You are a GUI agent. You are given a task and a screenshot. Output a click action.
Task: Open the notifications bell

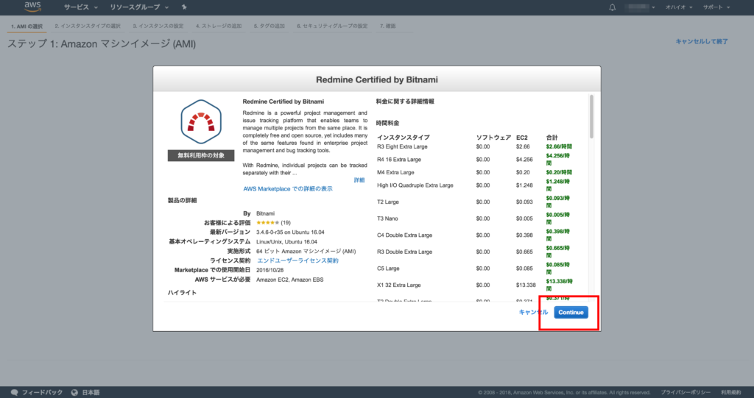click(x=612, y=7)
